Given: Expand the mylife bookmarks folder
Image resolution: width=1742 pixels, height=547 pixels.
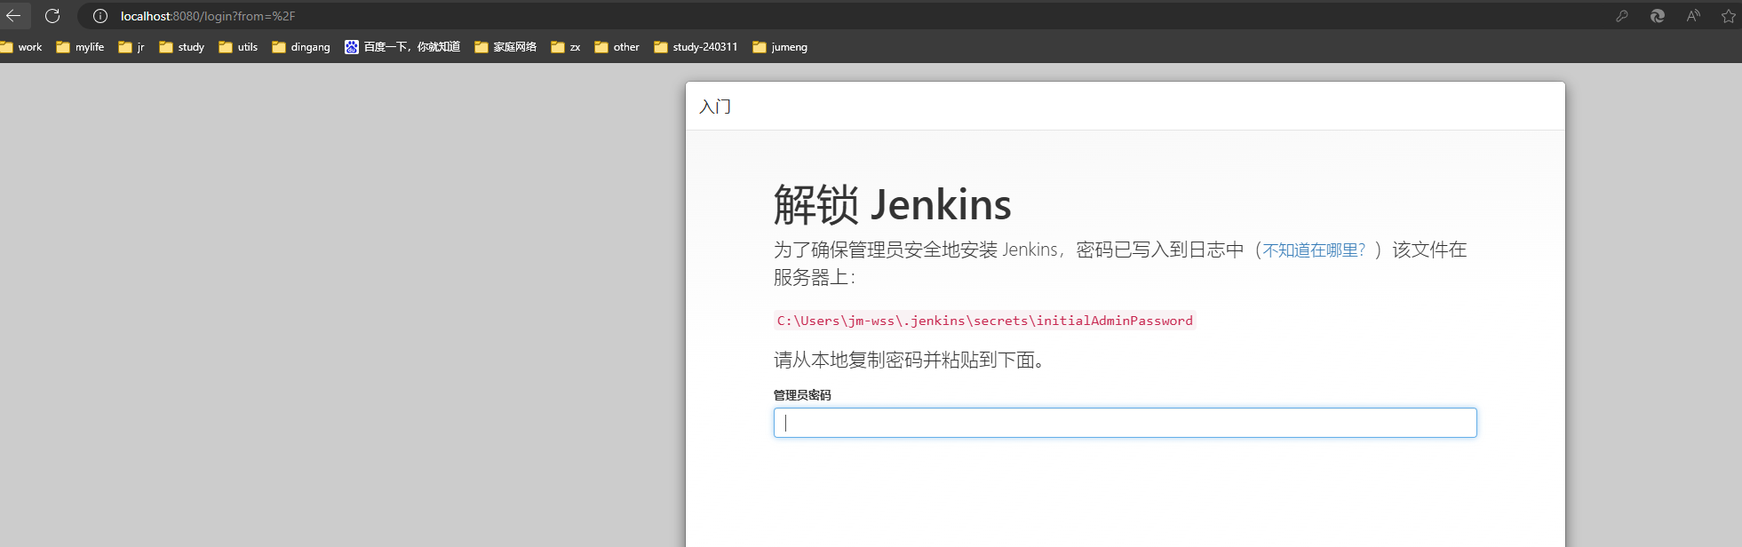Looking at the screenshot, I should 80,47.
